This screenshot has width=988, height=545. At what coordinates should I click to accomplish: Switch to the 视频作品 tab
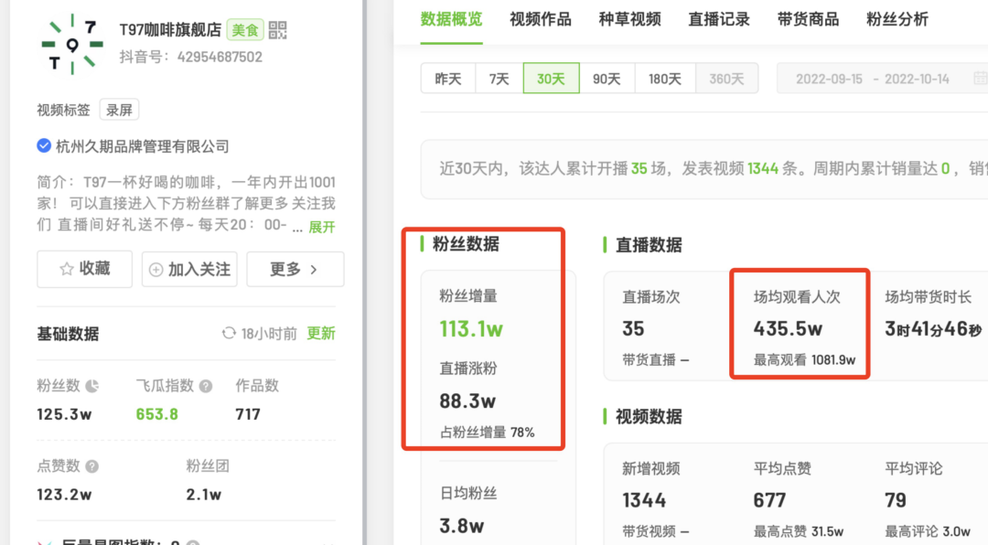click(541, 19)
